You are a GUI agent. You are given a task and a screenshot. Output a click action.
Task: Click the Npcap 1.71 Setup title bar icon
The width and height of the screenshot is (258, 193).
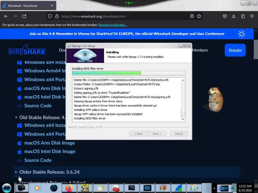pyautogui.click(x=69, y=46)
